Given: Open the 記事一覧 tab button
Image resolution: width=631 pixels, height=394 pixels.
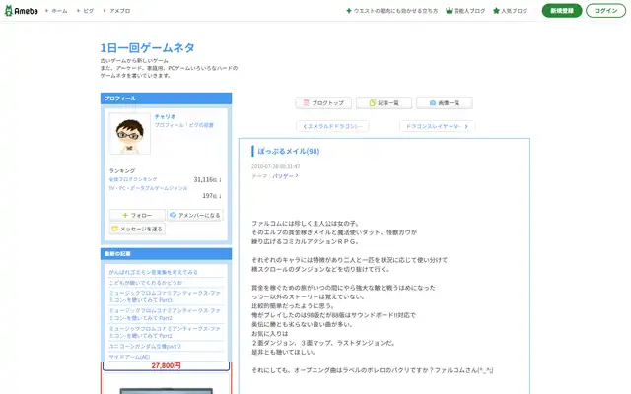Looking at the screenshot, I should click(384, 102).
